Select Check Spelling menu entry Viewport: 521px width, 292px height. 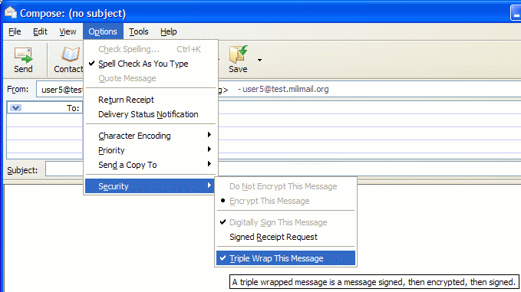[x=150, y=49]
